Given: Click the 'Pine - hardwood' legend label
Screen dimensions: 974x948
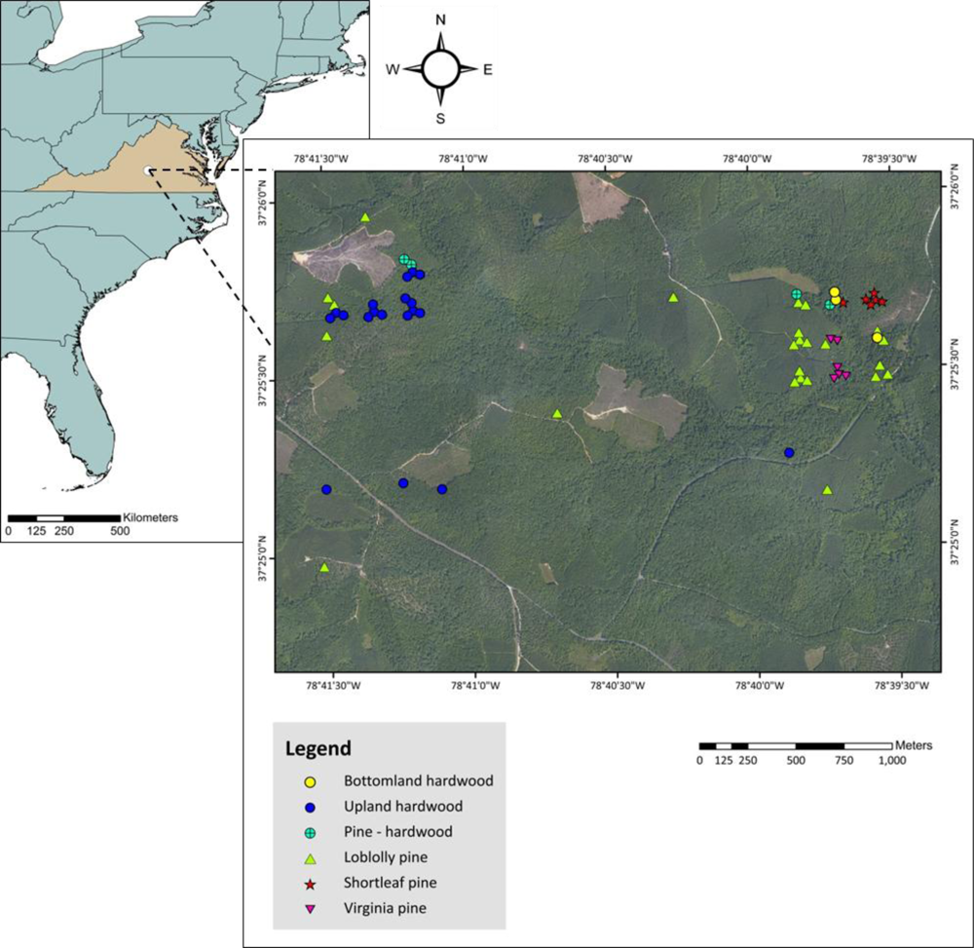Looking at the screenshot, I should click(398, 832).
